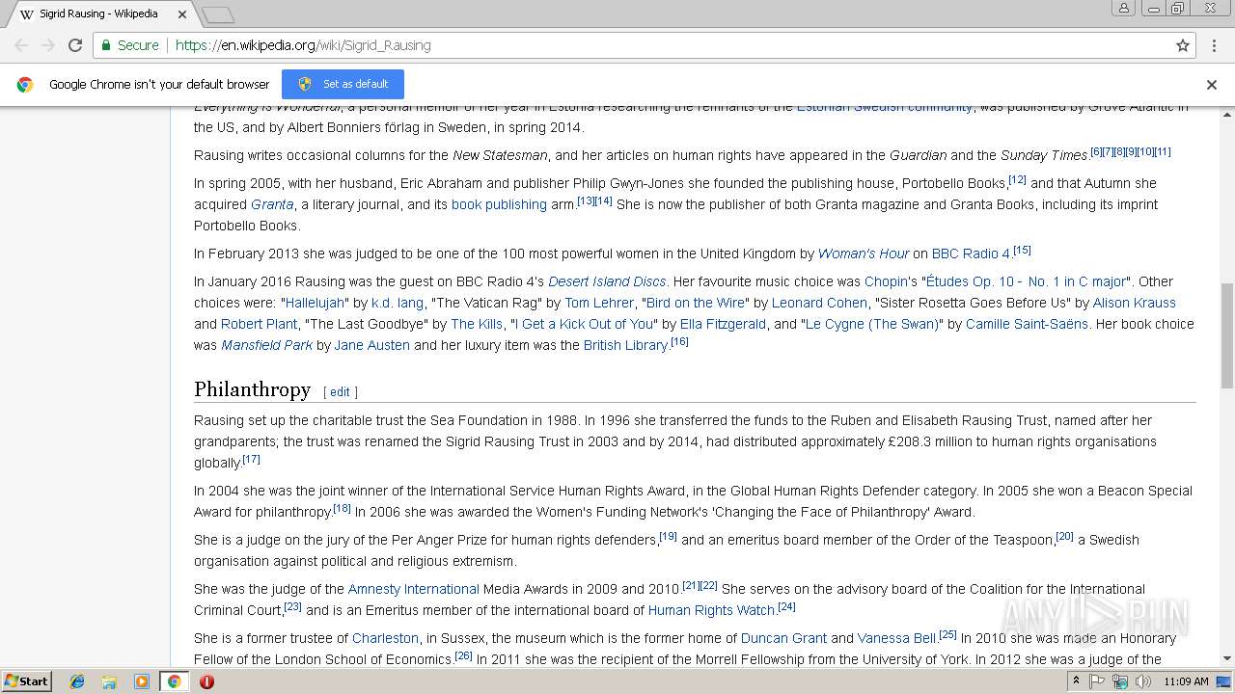Follow the k.d. lang link

click(x=398, y=303)
